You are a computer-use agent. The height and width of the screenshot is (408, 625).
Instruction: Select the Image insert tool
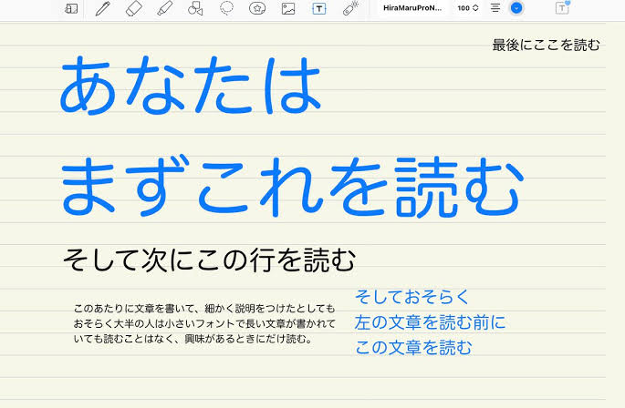tap(288, 8)
